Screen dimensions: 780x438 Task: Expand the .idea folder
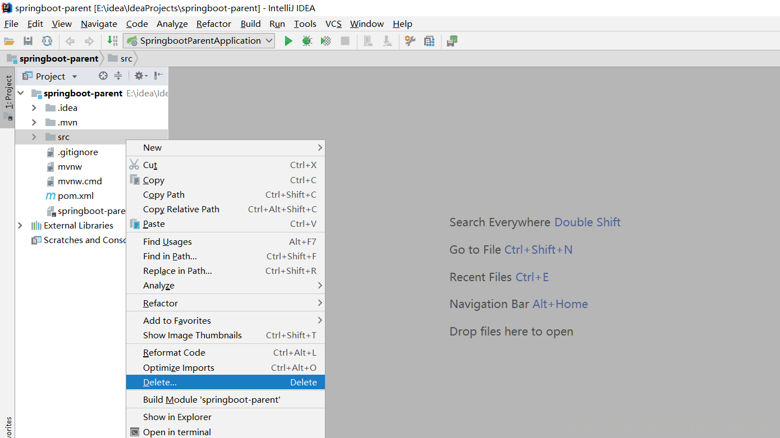click(34, 108)
